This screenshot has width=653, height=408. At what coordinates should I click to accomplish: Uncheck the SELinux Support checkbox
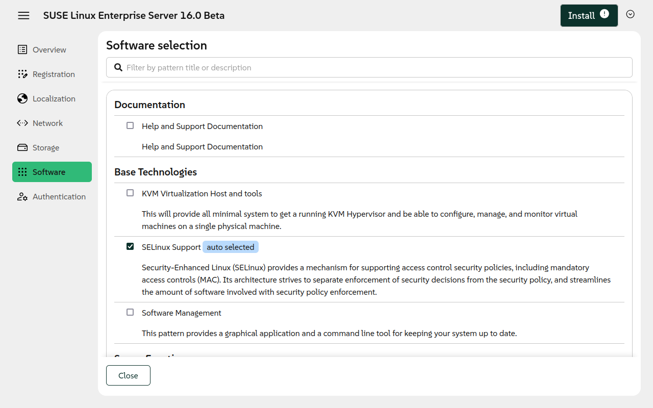[130, 246]
